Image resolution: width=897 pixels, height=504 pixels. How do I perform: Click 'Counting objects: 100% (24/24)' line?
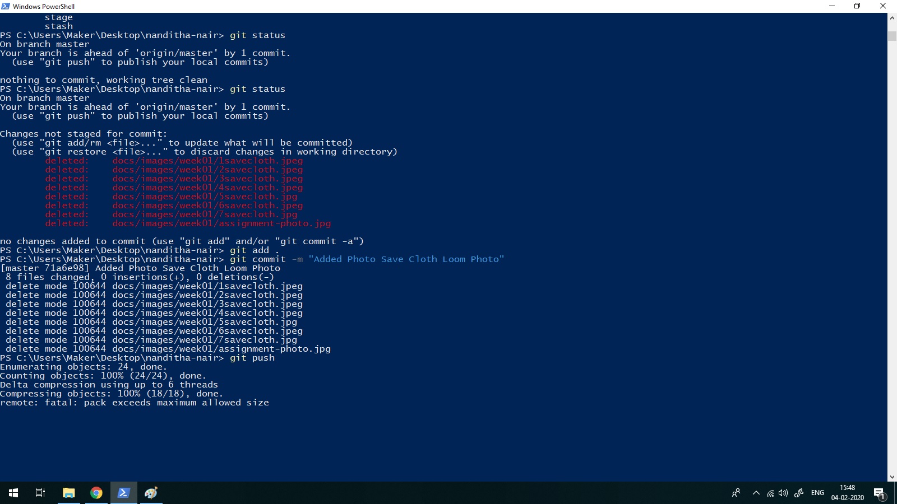pos(103,376)
